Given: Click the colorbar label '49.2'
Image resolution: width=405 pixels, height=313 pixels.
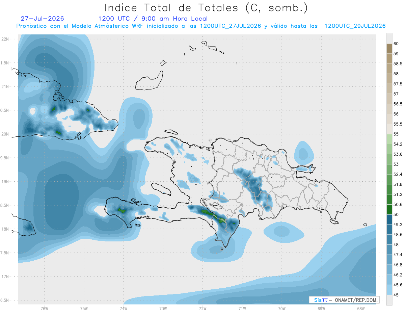Looking at the screenshot, I should tap(398, 225).
